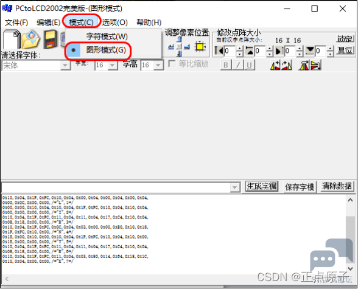Shift pixels down with the blue down arrow
358x289 pixels.
[180, 54]
